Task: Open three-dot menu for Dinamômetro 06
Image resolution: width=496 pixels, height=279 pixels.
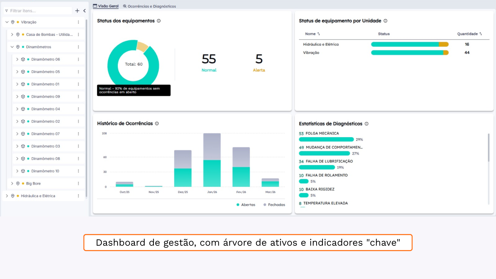Action: [78, 59]
